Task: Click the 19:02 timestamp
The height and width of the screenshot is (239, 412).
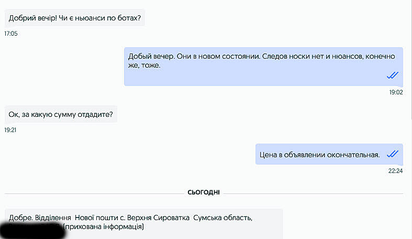Action: click(396, 92)
